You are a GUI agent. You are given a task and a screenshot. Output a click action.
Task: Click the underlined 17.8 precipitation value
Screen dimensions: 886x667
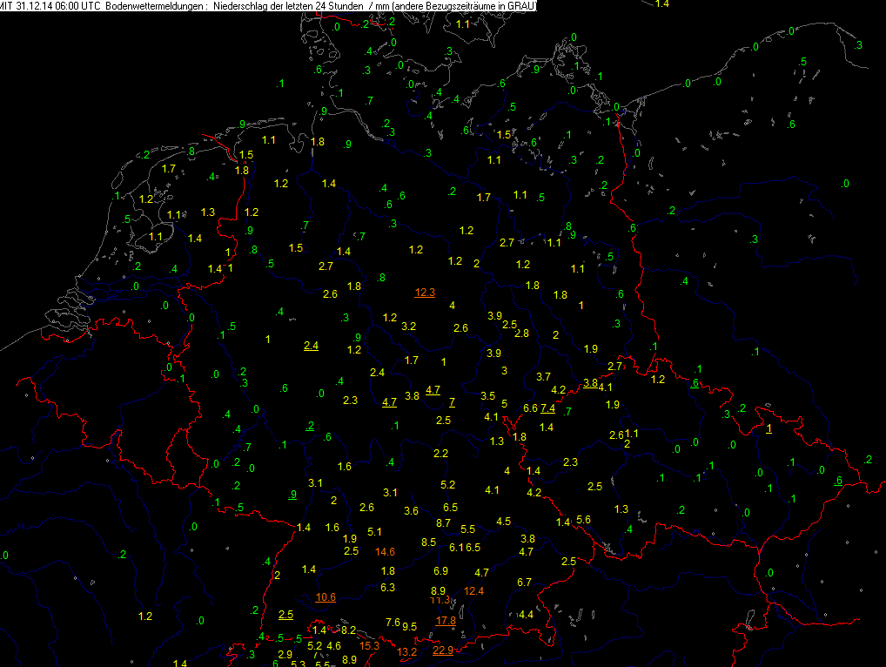coord(446,621)
